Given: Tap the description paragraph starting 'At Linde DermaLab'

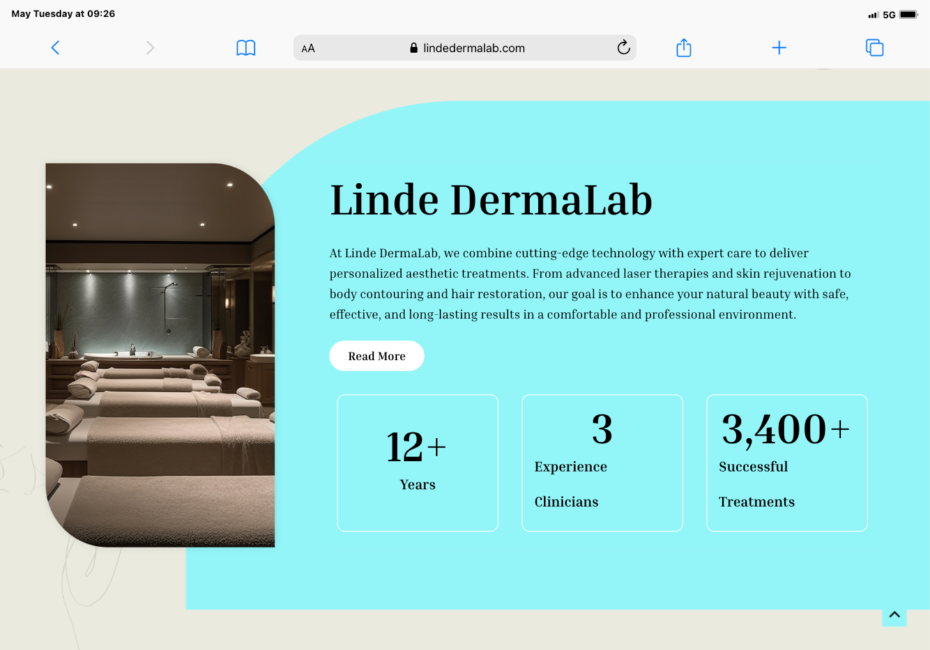Looking at the screenshot, I should pos(590,284).
